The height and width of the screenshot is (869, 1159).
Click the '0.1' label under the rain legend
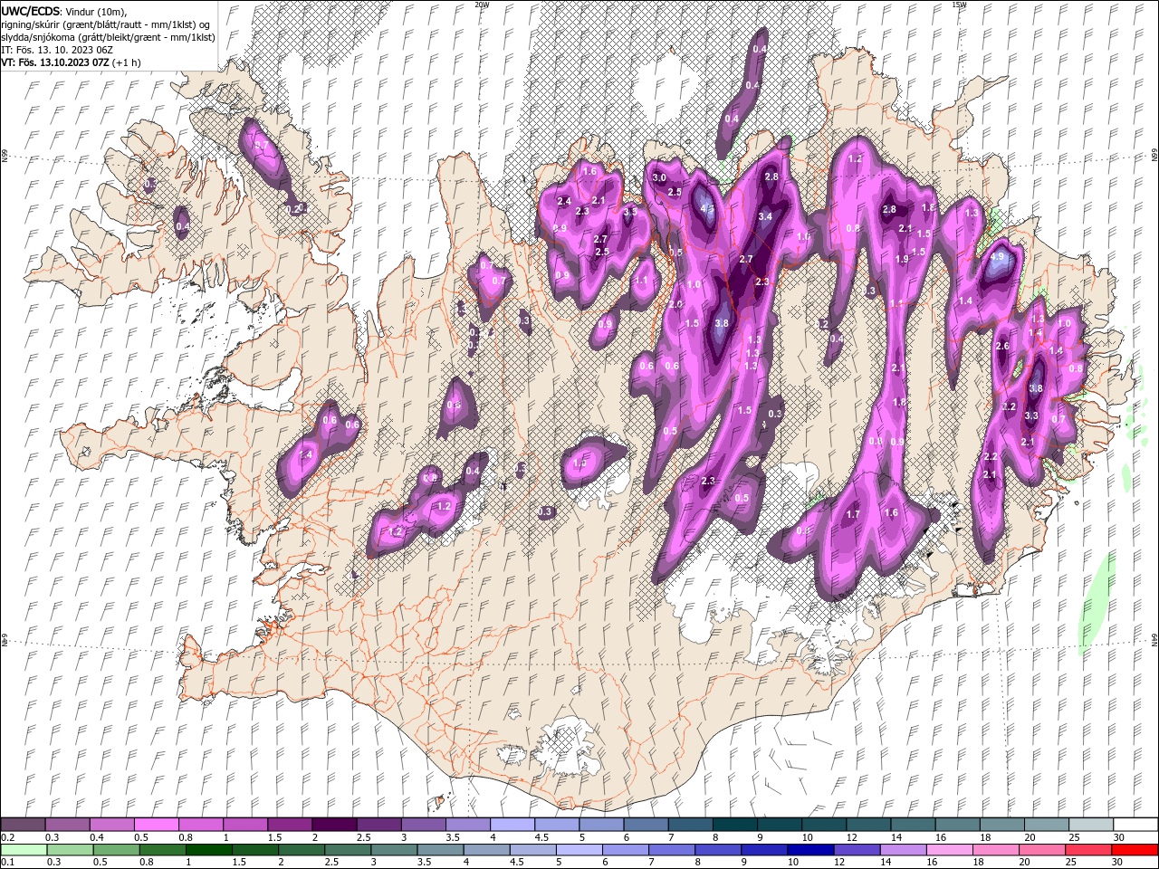(x=6, y=862)
